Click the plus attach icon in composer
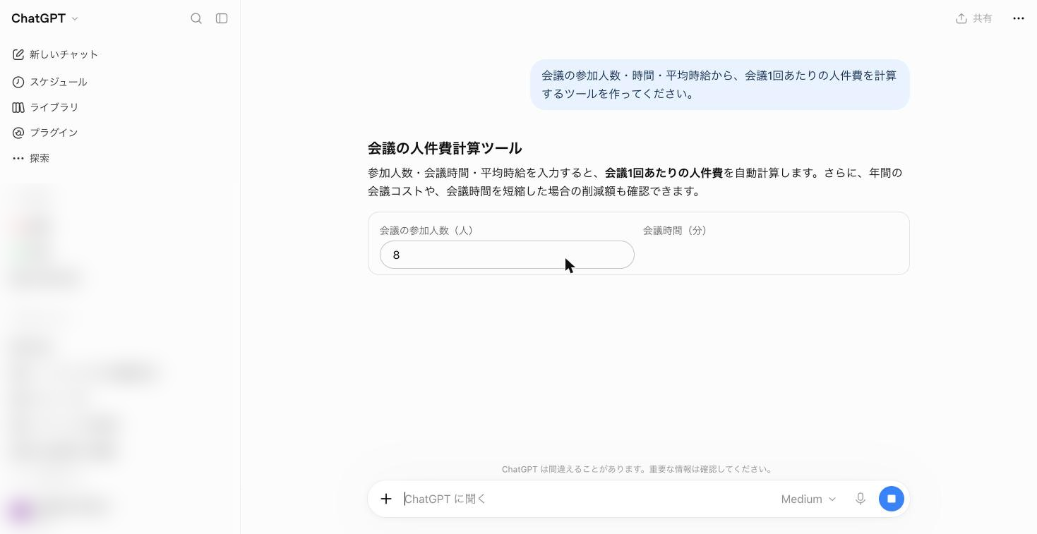This screenshot has height=534, width=1037. point(386,499)
